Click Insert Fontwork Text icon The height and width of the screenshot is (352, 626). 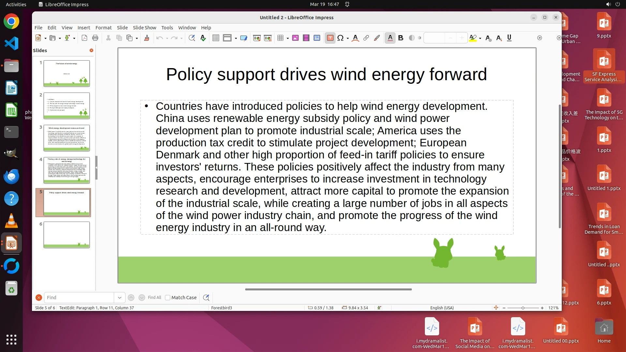(355, 38)
